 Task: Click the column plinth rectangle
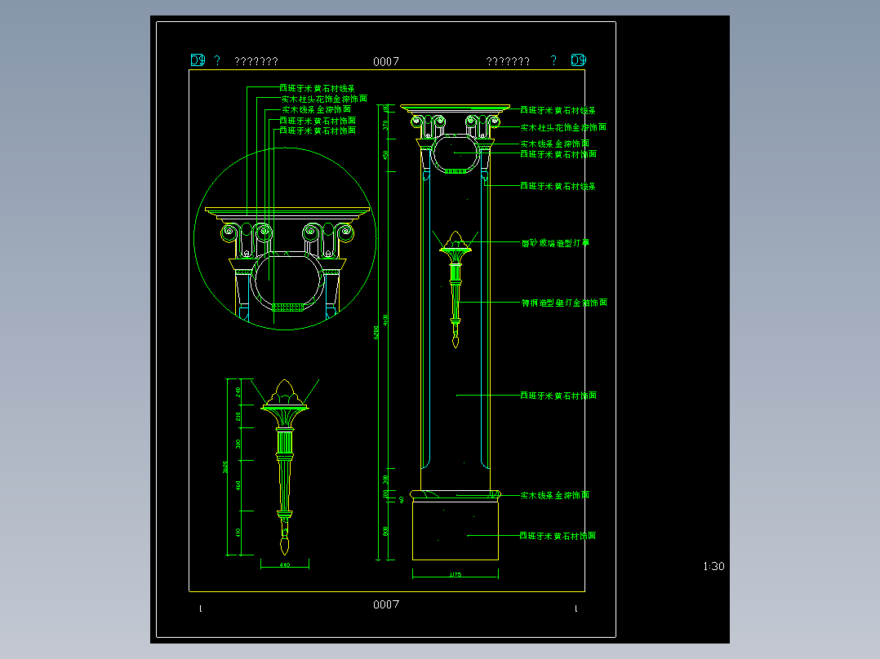click(x=456, y=530)
